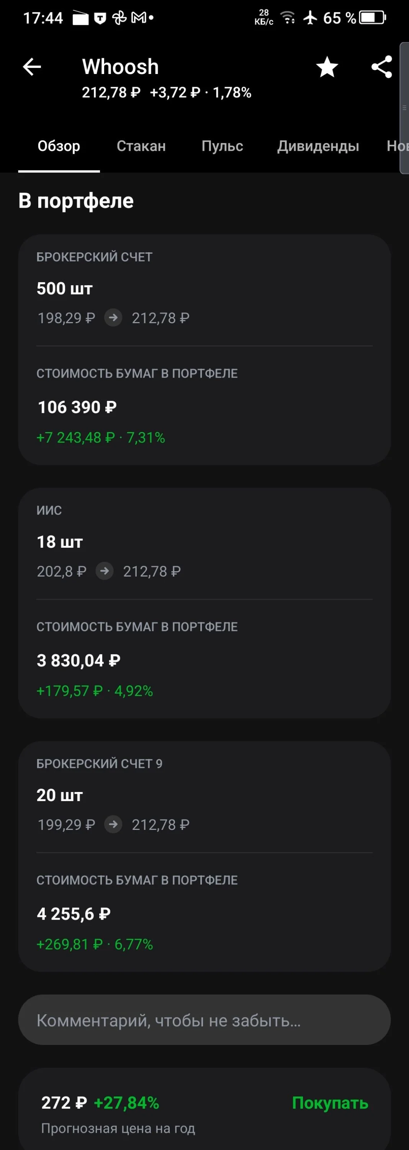Select the Обзор tab
The height and width of the screenshot is (1150, 409).
(59, 146)
